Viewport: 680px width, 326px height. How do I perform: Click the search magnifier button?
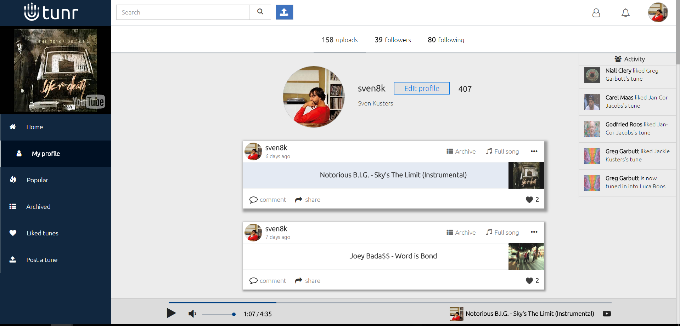[x=260, y=12]
